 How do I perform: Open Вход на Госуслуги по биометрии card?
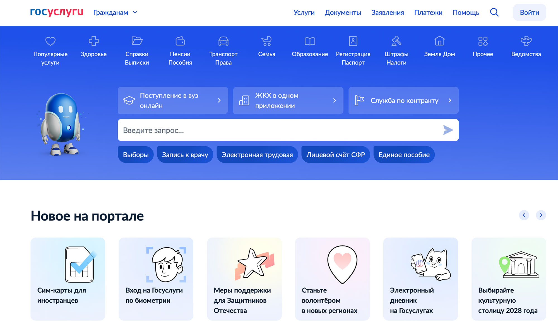pos(156,279)
